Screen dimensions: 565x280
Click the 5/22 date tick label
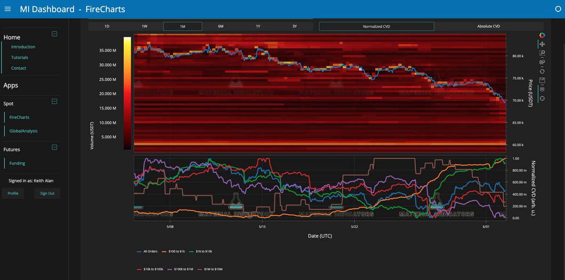tap(355, 226)
